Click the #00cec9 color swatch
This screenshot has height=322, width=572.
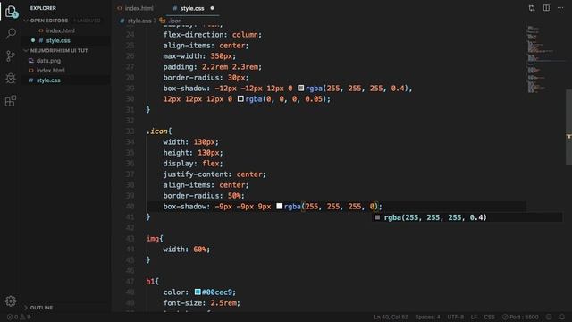(x=198, y=292)
